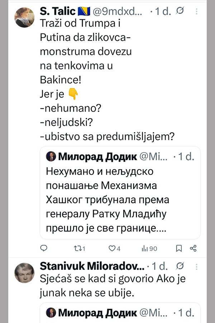Bookmark S. Talic's tweet
Screen dimensions: 215x323
[x=179, y=248]
